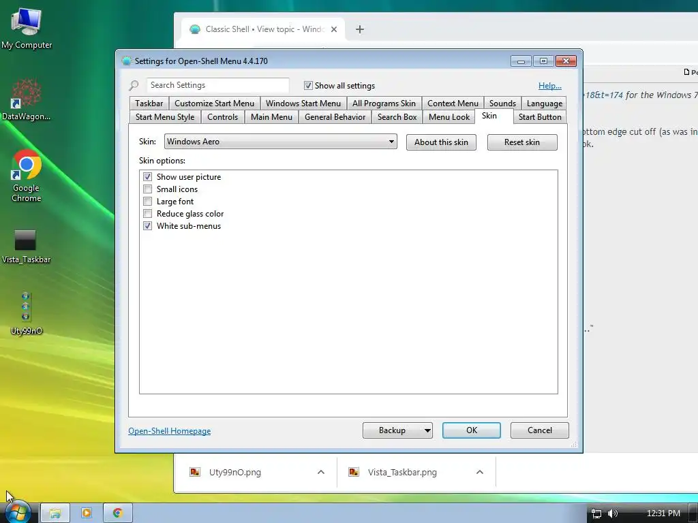
Task: Open My Computer desktop icon
Action: point(27,27)
